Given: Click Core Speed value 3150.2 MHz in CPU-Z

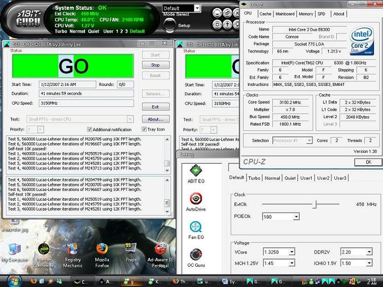Looking at the screenshot, I should coord(290,103).
